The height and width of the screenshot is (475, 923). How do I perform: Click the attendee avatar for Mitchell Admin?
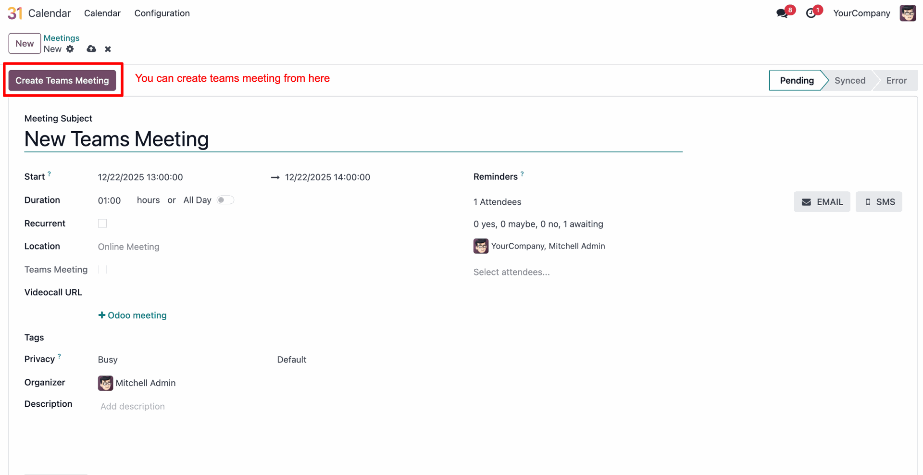pos(481,246)
